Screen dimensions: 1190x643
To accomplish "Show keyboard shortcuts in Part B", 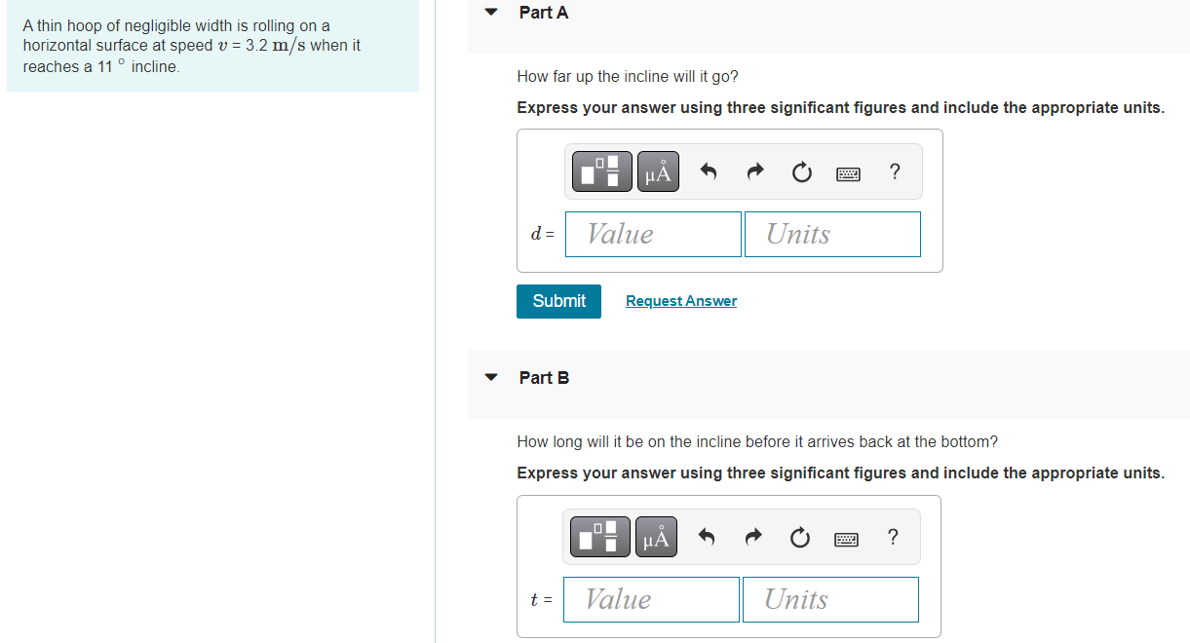I will 847,539.
